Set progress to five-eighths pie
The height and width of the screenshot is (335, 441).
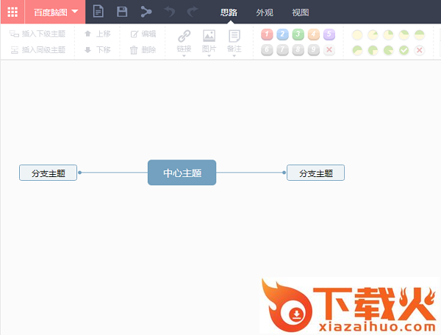pyautogui.click(x=357, y=50)
